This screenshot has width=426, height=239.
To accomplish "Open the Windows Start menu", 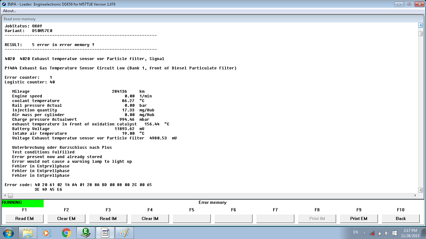I will point(8,232).
